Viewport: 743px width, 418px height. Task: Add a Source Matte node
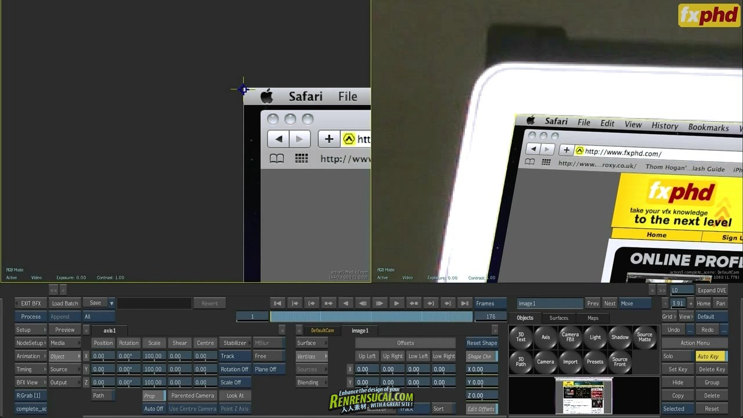(644, 337)
